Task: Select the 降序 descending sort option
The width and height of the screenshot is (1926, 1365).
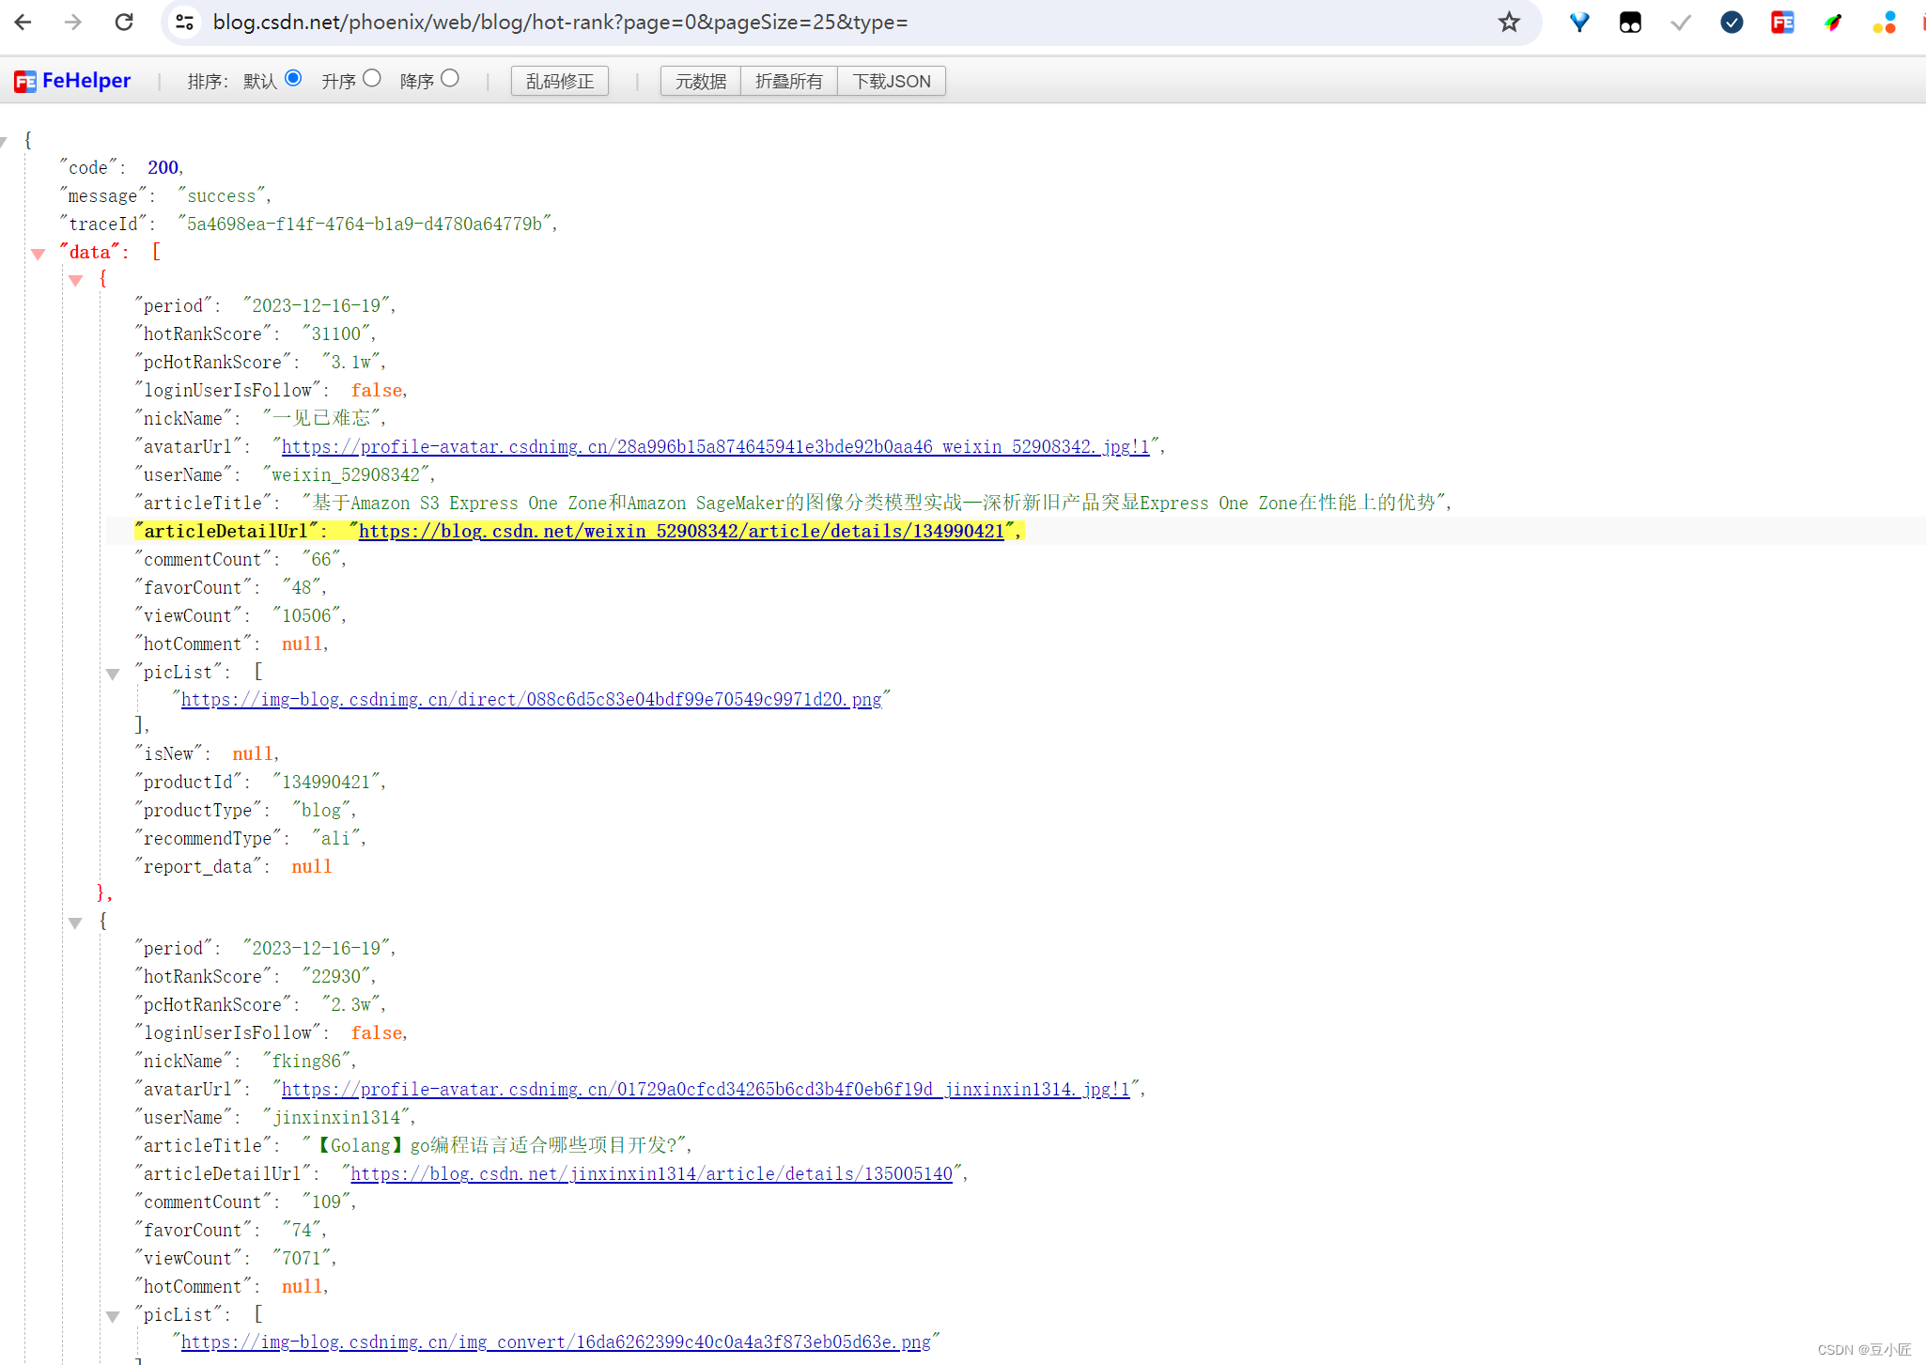Action: coord(450,78)
